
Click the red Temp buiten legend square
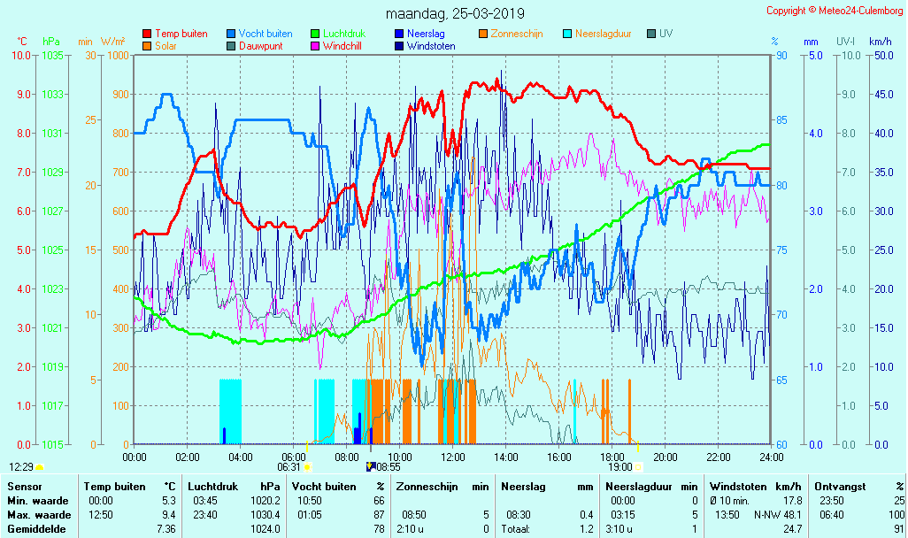[x=147, y=34]
